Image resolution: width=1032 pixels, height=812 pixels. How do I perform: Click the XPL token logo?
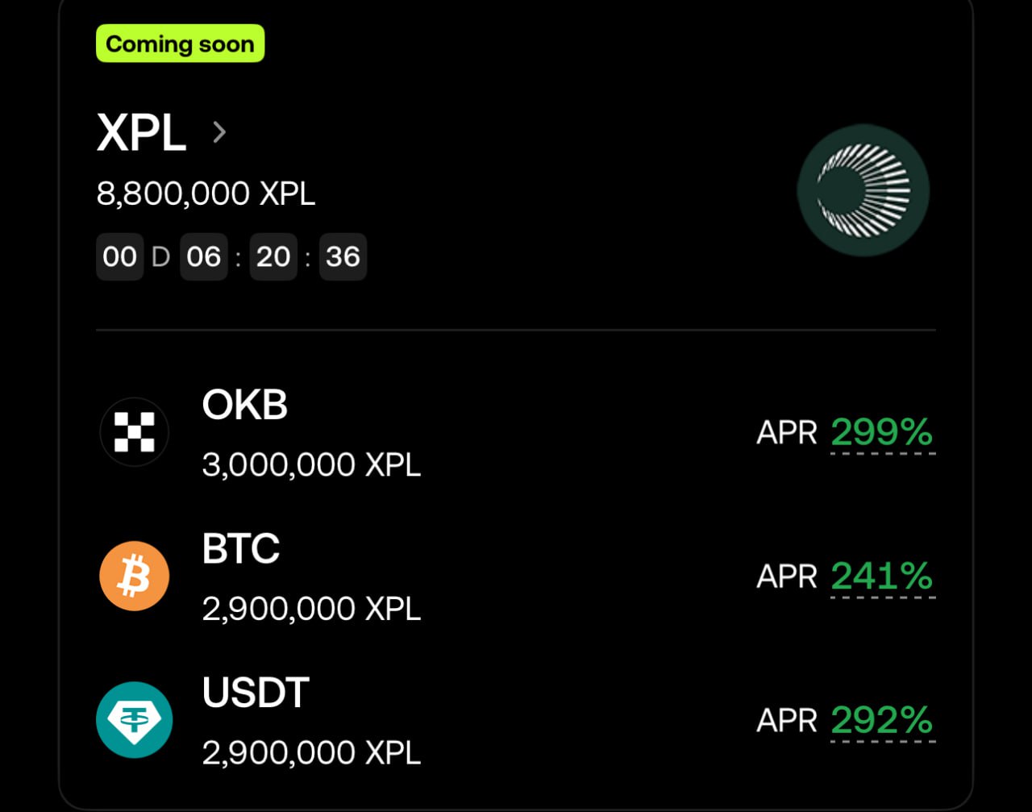[x=863, y=190]
